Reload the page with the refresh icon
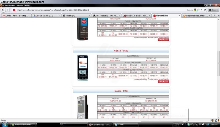Image resolution: width=220 pixels, height=127 pixels. [205, 10]
